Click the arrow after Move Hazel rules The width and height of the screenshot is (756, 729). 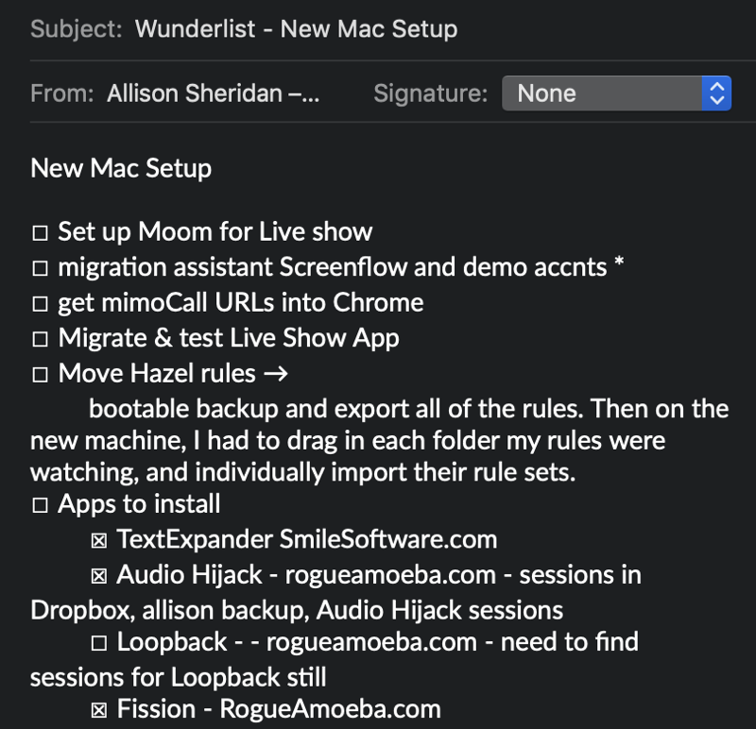click(275, 374)
